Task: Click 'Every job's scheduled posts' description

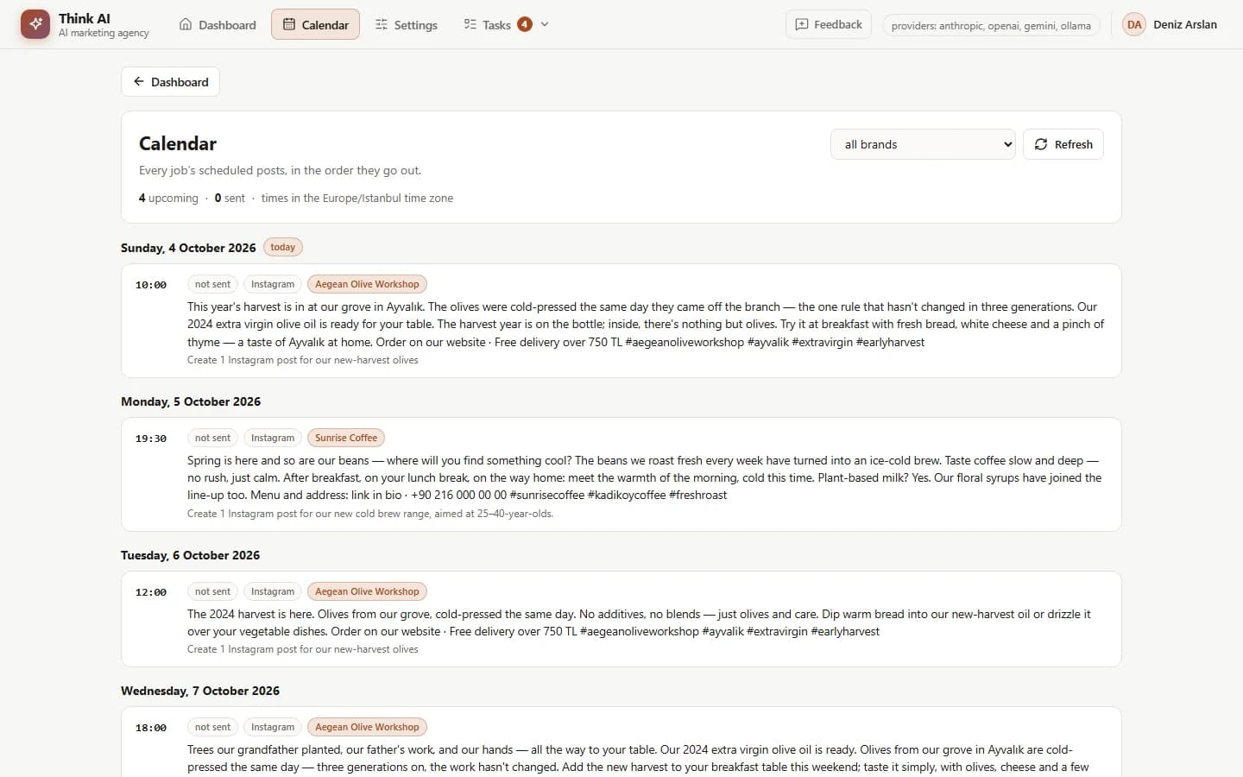Action: pos(281,170)
